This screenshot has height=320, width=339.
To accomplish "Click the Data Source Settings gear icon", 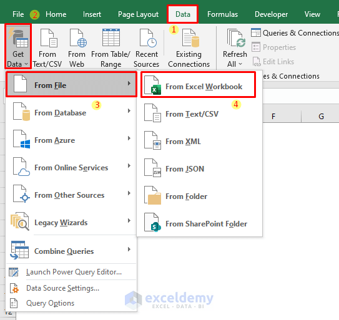I will point(14,288).
